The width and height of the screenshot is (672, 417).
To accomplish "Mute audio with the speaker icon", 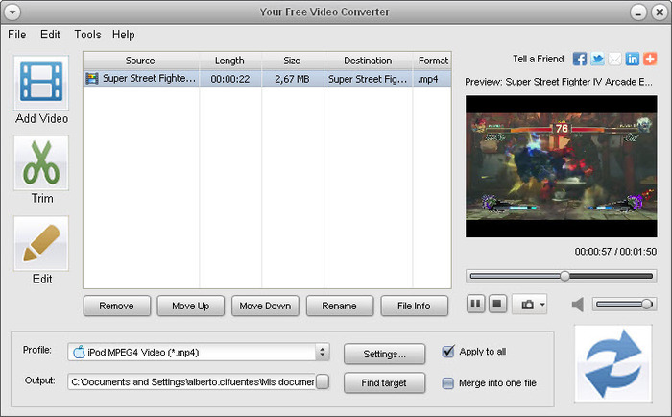I will 578,305.
